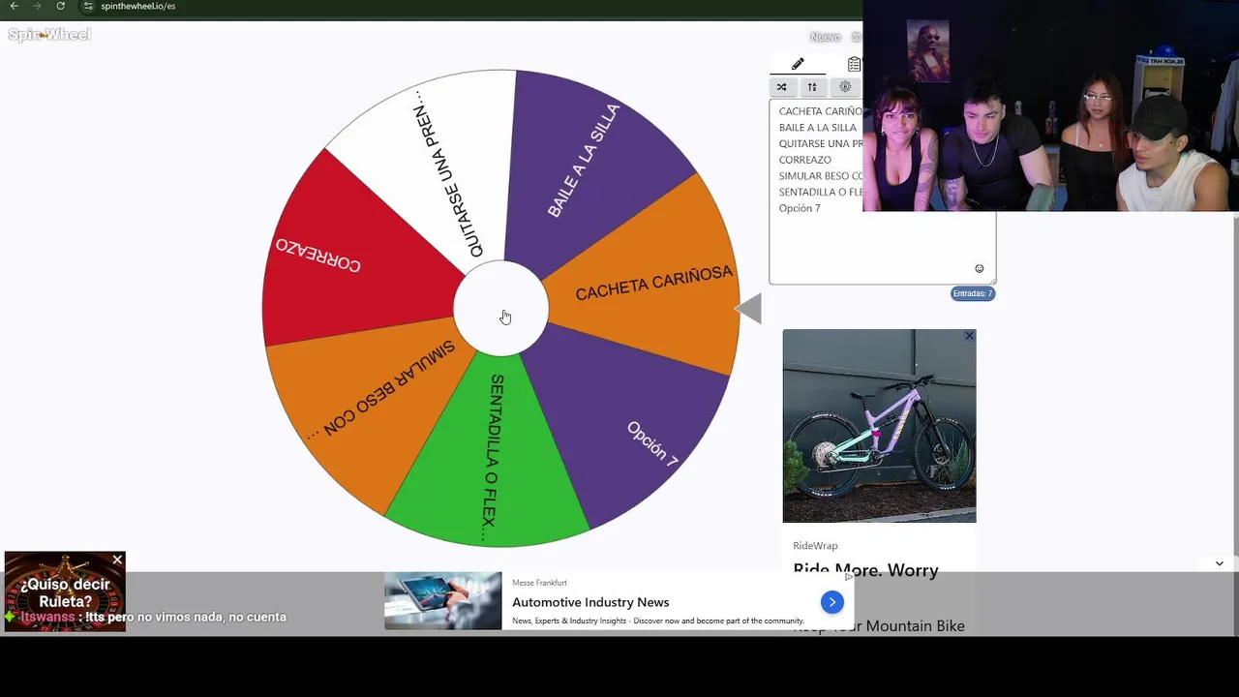Image resolution: width=1239 pixels, height=697 pixels.
Task: Click the red 'CORREAZO' slice
Action: click(x=339, y=257)
